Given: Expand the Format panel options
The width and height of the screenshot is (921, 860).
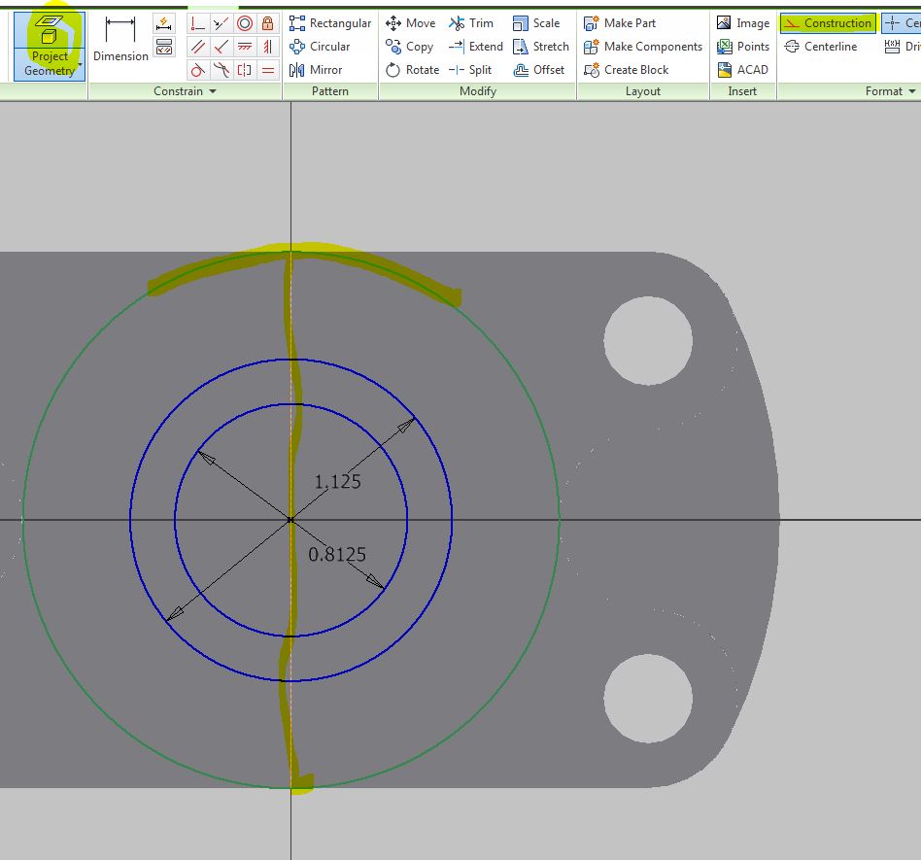Looking at the screenshot, I should (x=909, y=90).
